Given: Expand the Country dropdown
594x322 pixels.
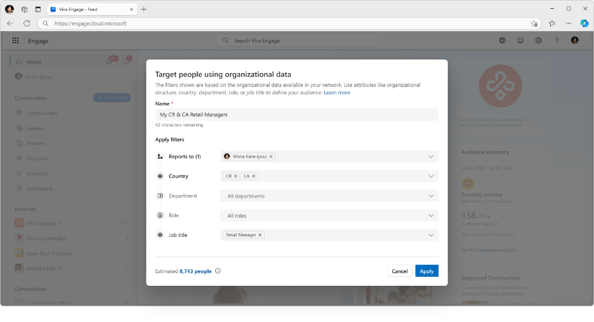Looking at the screenshot, I should pos(431,176).
